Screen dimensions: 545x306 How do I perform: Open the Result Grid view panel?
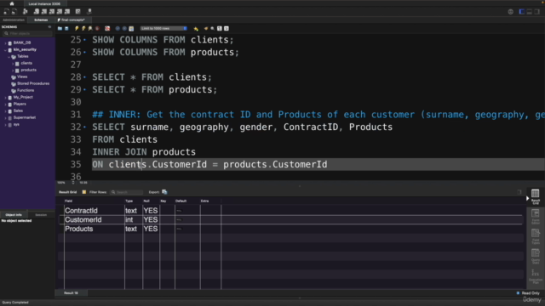[x=536, y=196]
